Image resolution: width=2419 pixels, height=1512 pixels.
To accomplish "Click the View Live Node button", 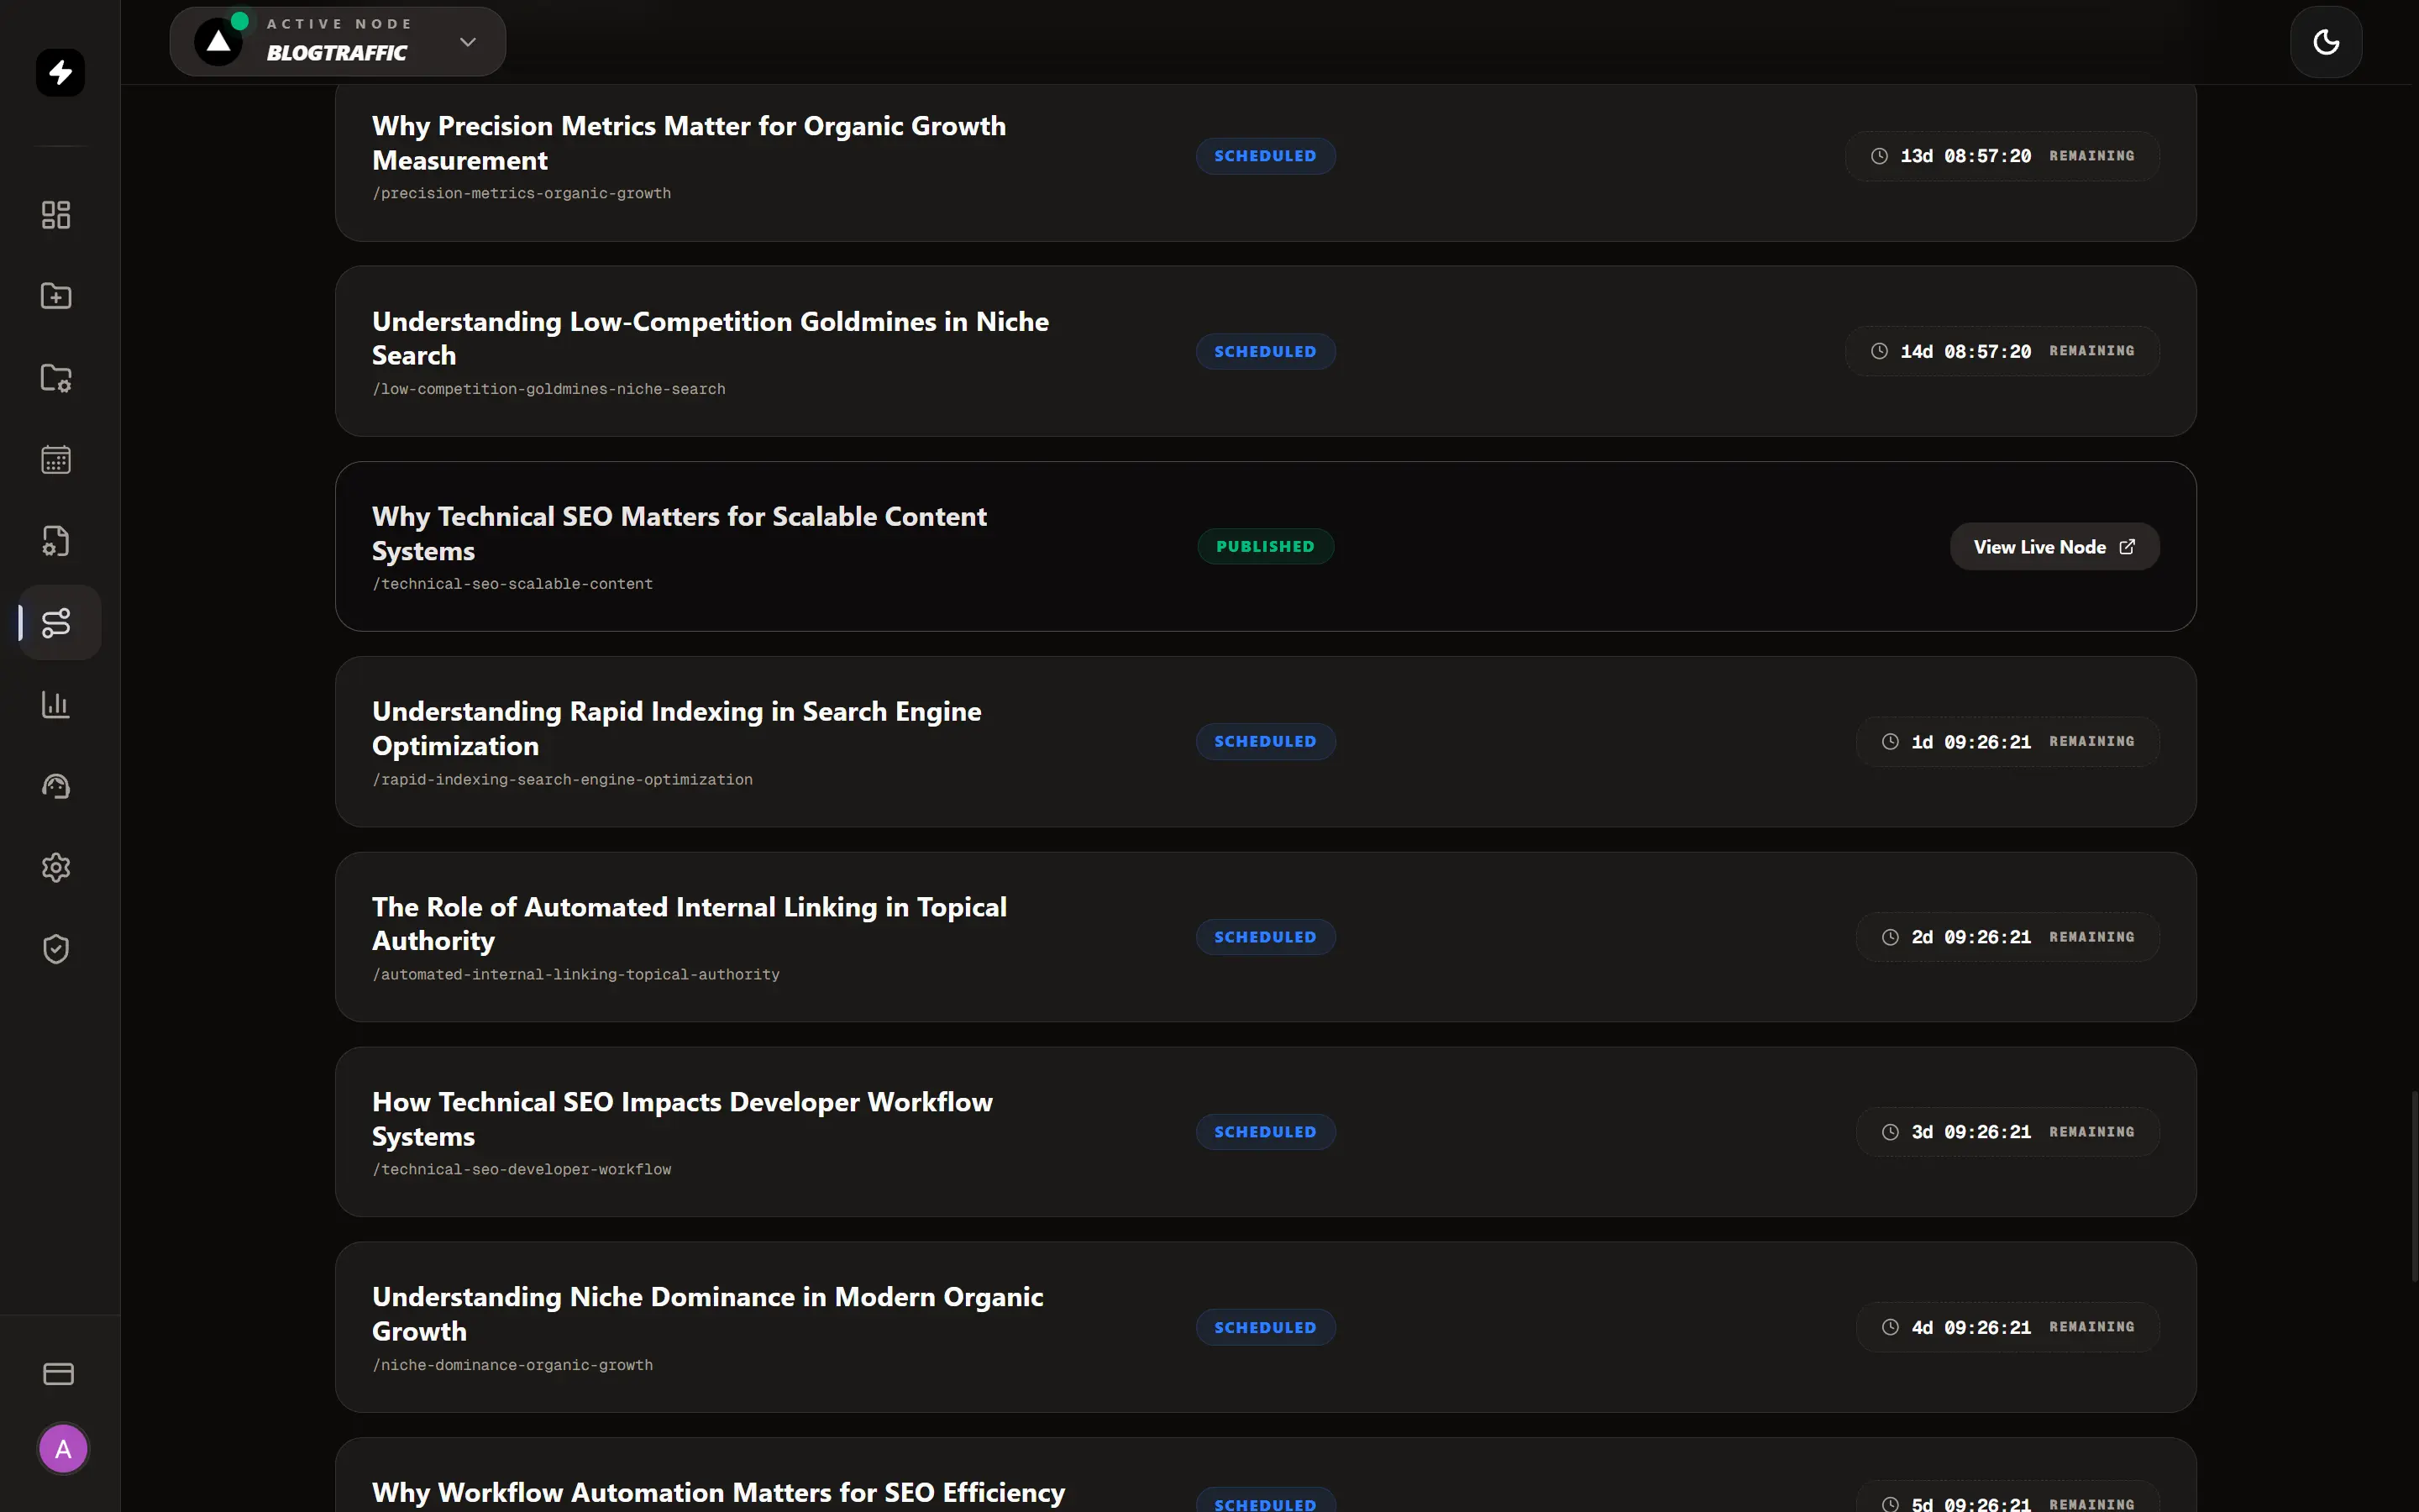I will tap(2054, 547).
